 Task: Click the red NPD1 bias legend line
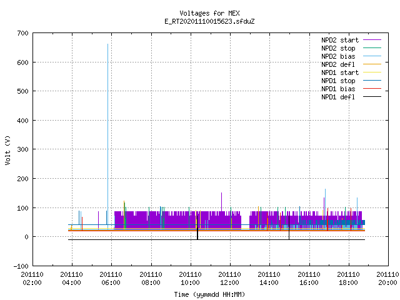(372, 89)
